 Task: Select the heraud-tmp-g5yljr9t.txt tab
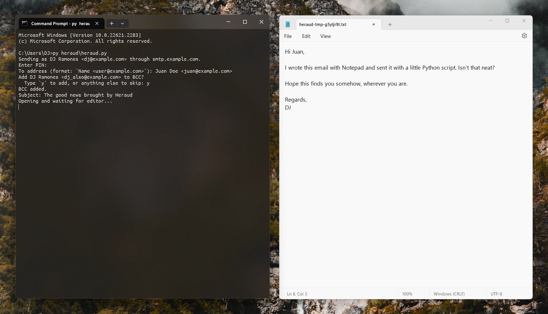(x=323, y=25)
